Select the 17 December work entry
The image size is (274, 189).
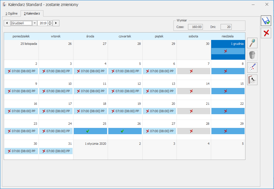(x=56, y=111)
